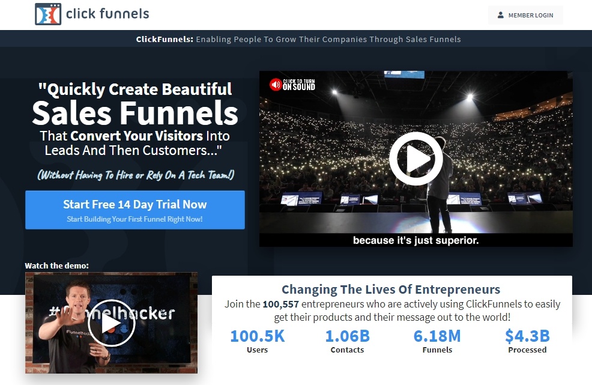
Task: Click the "click funnels" brand wordmark
Action: (x=107, y=14)
